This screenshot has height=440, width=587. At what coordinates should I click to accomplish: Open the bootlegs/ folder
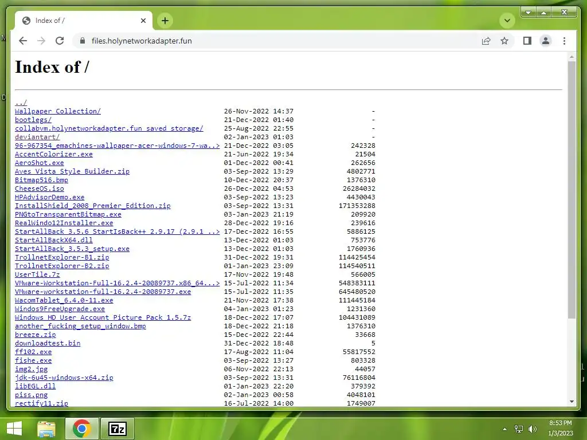click(x=33, y=120)
